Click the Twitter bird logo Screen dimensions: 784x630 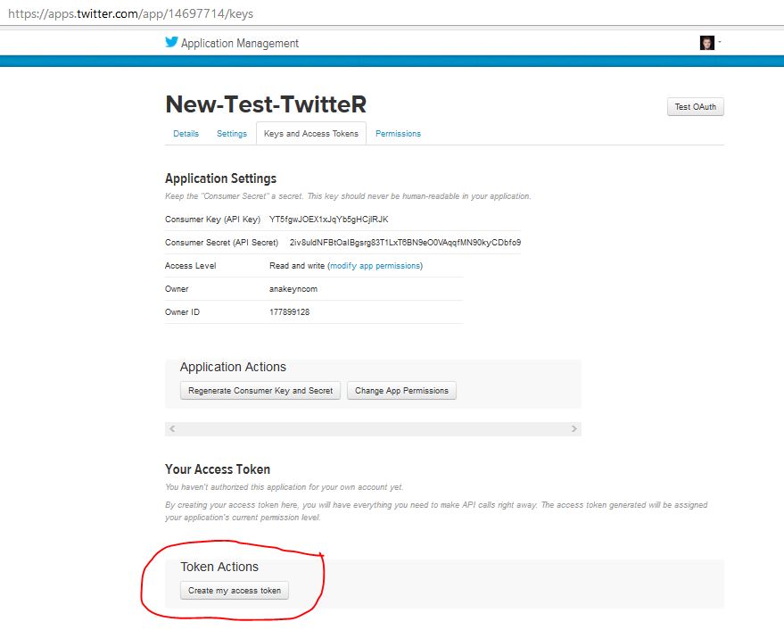pyautogui.click(x=171, y=42)
